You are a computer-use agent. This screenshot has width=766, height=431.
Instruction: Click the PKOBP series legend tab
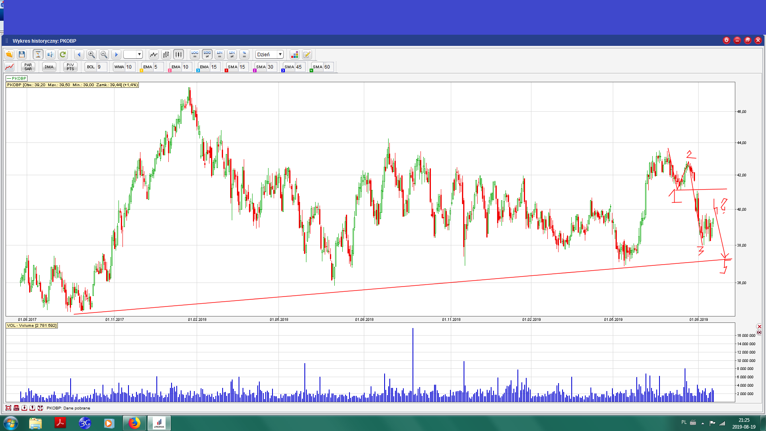click(16, 78)
